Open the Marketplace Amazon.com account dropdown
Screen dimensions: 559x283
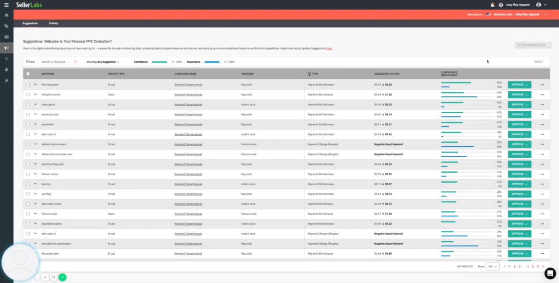point(519,14)
